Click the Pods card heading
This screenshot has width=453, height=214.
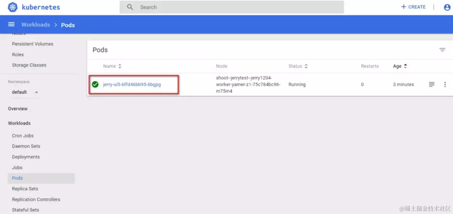tap(100, 50)
